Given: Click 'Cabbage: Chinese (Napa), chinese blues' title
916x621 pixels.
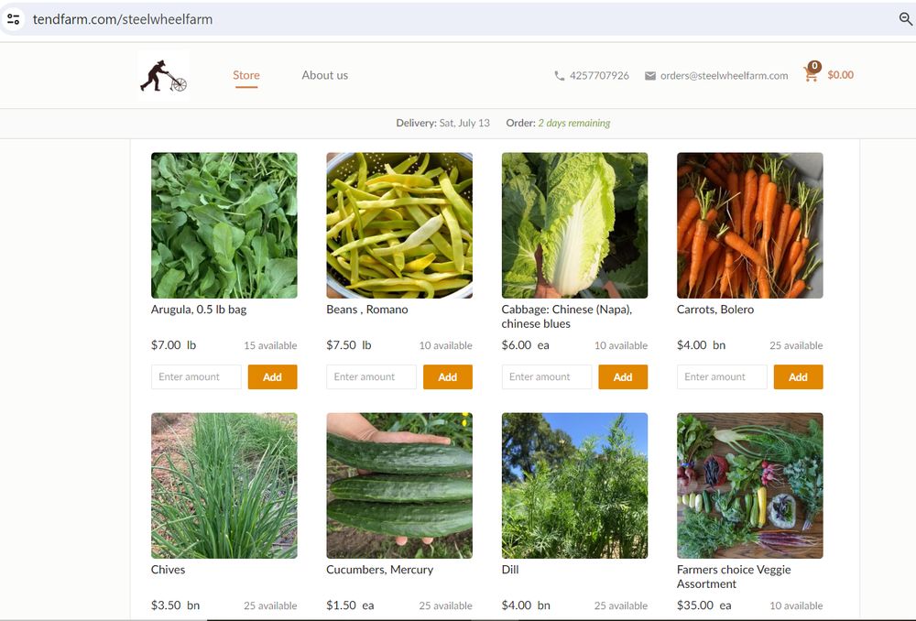Looking at the screenshot, I should 567,317.
